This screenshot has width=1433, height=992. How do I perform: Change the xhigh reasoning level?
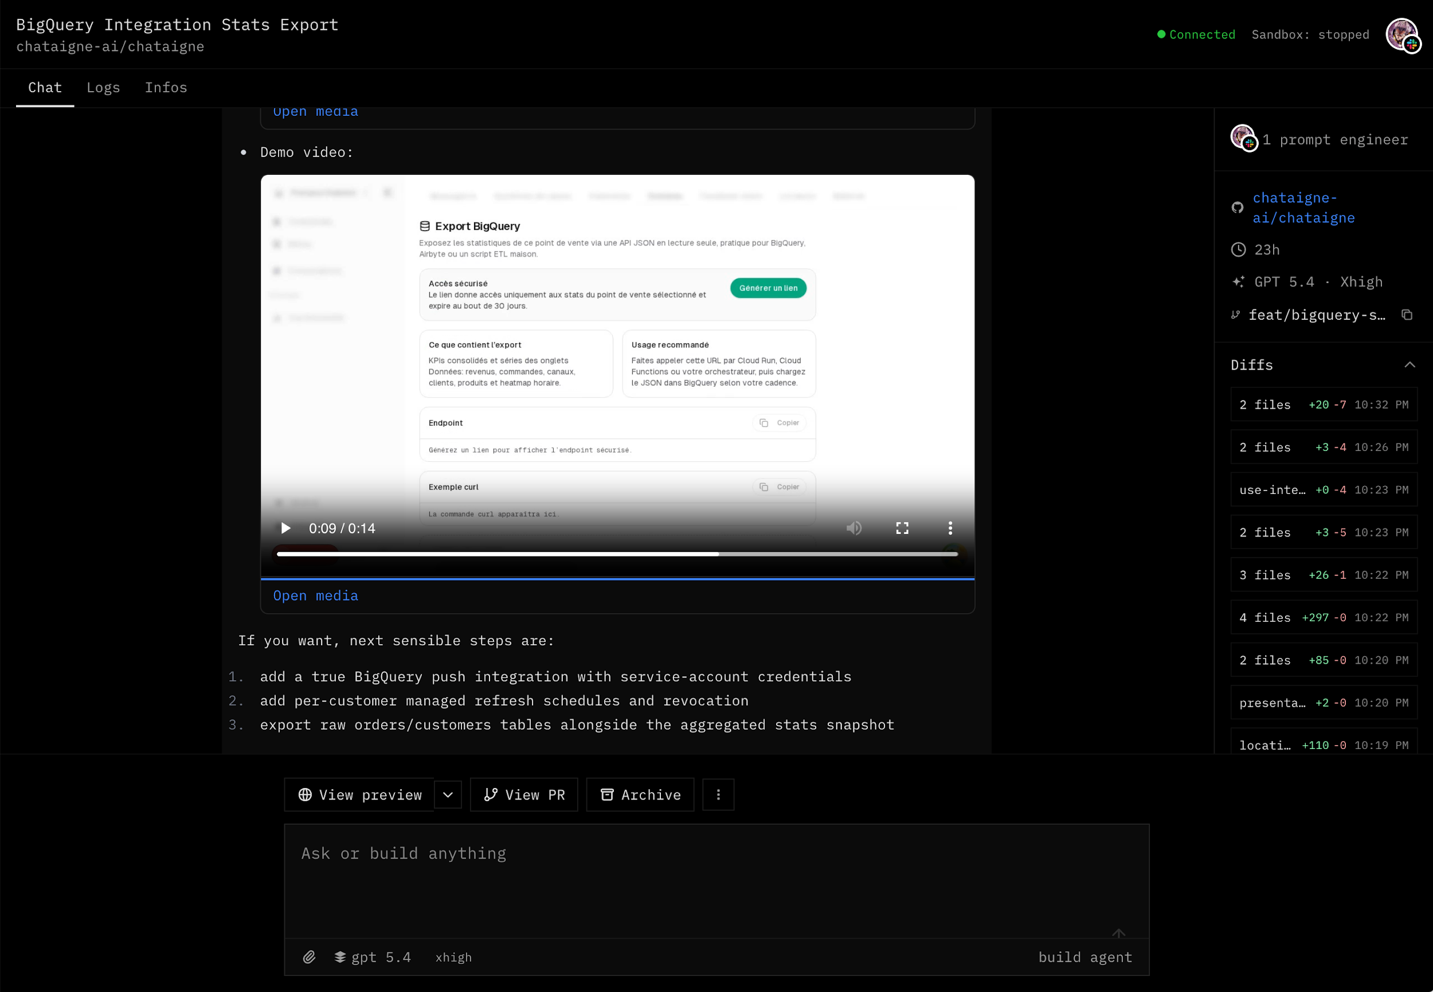pos(453,957)
